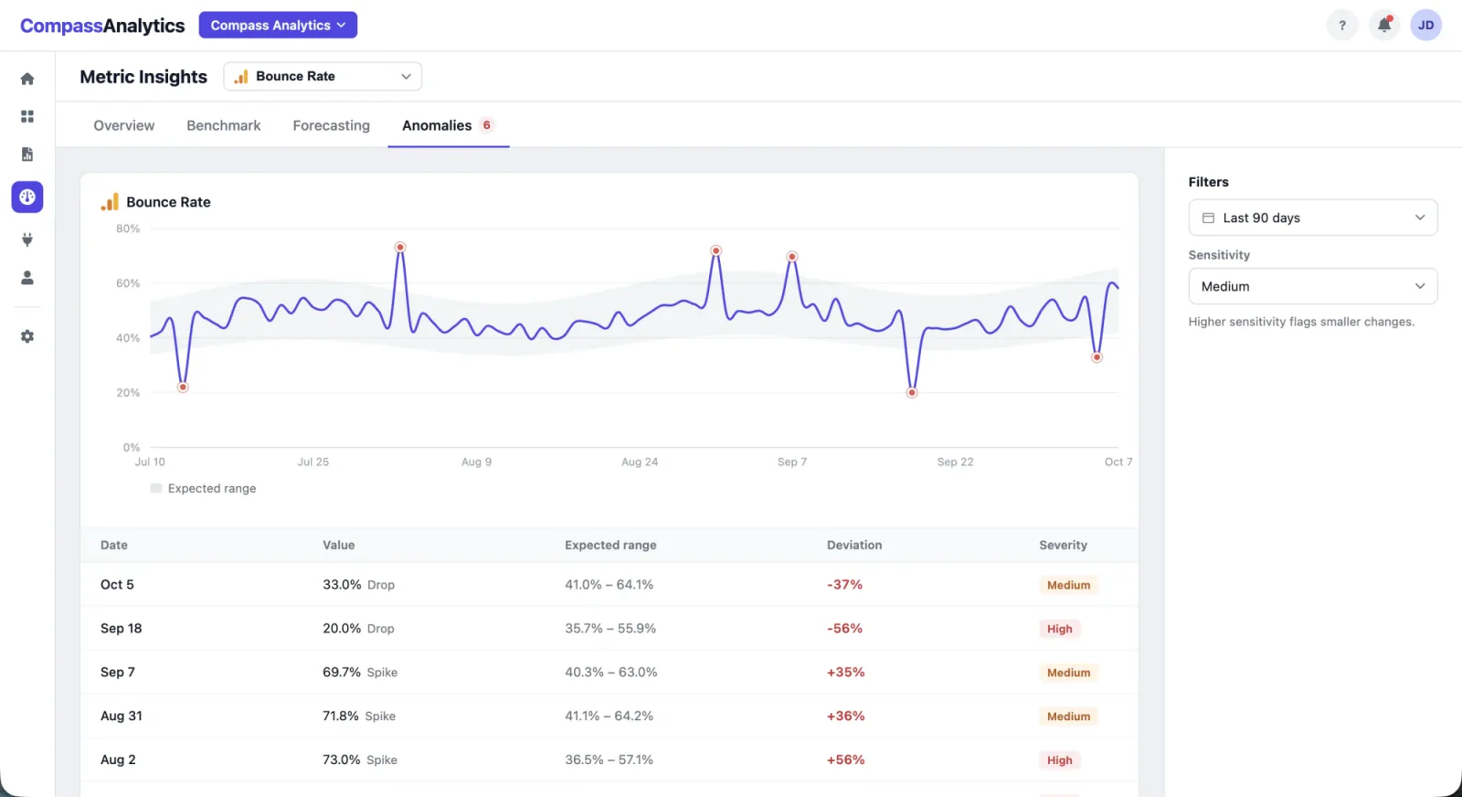The image size is (1462, 797).
Task: Click the Bounce Rate chart title icon
Action: click(110, 202)
